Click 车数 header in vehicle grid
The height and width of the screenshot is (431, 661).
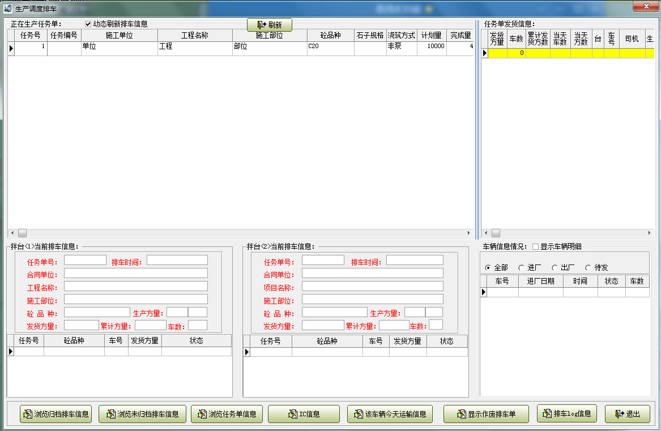(637, 281)
